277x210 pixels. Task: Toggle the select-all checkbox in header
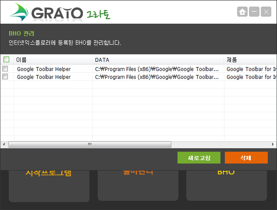(x=7, y=60)
